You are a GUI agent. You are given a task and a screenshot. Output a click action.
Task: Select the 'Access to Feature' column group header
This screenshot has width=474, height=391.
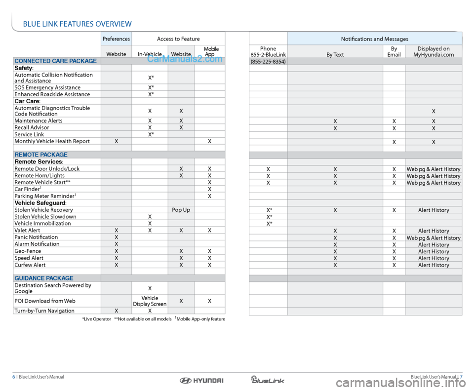[178, 39]
